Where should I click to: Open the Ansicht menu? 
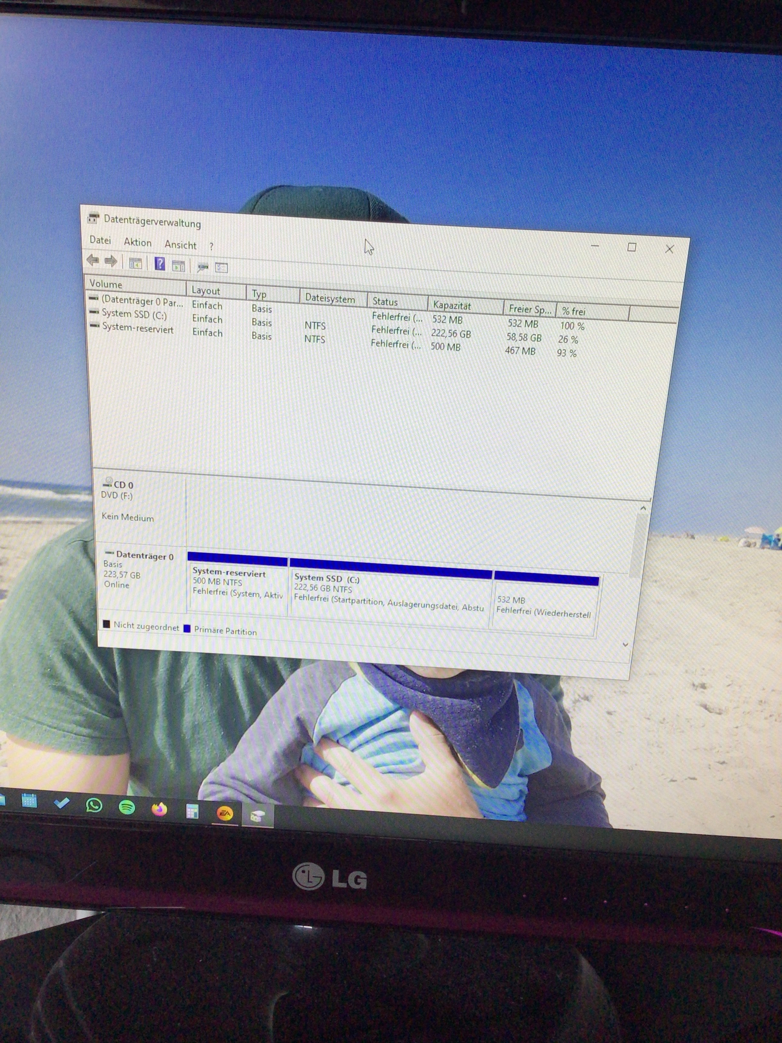(x=180, y=245)
